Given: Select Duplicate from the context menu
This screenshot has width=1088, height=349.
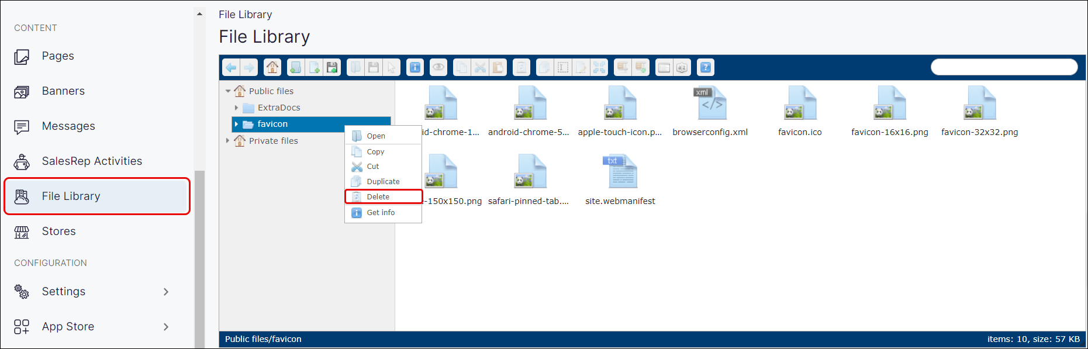Looking at the screenshot, I should pyautogui.click(x=383, y=182).
